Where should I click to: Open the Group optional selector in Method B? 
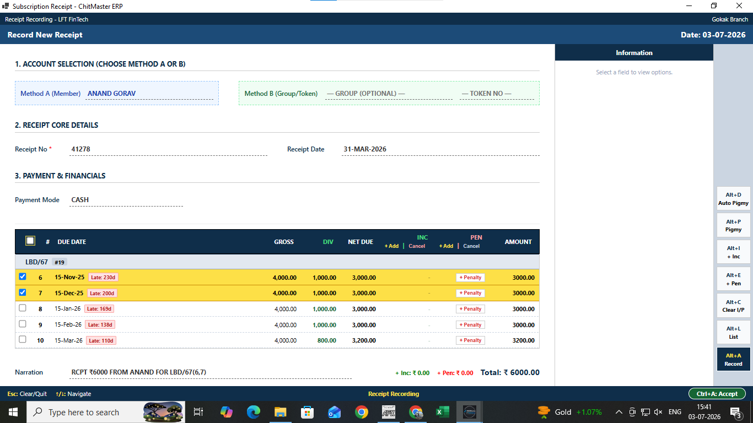[389, 94]
